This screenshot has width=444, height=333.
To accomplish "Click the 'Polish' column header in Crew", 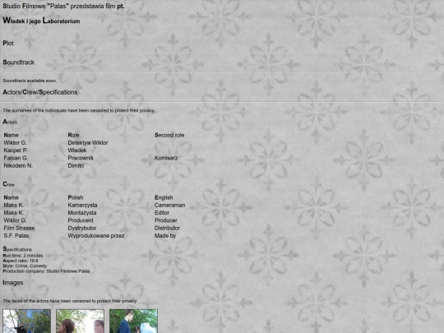I will point(76,197).
